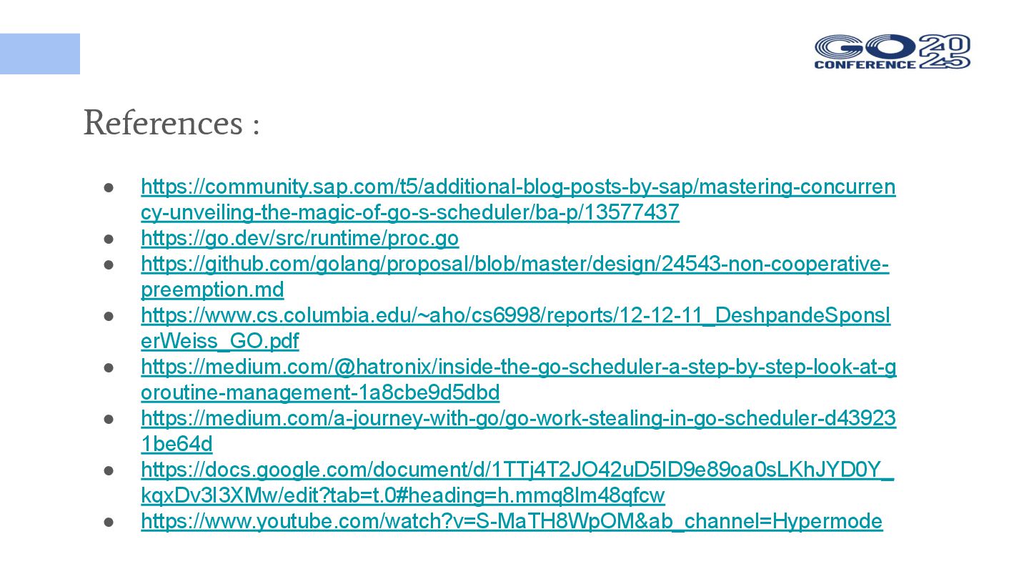Click the bullet before the GitHub proposal link
Viewport: 1029px width, 579px height.
tap(109, 264)
